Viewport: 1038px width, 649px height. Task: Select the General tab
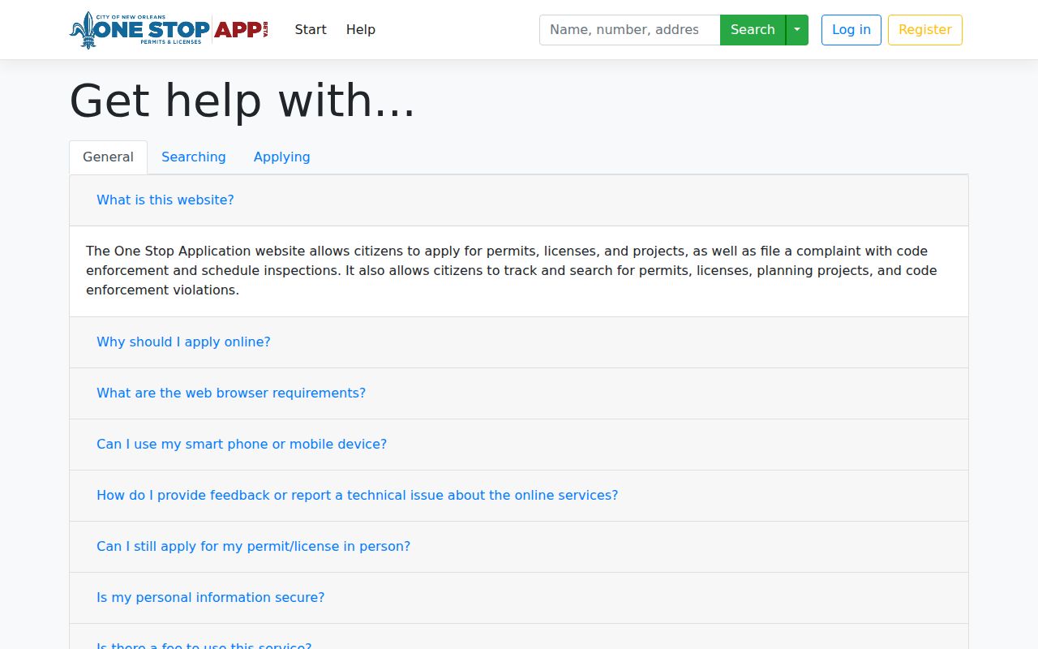point(108,157)
